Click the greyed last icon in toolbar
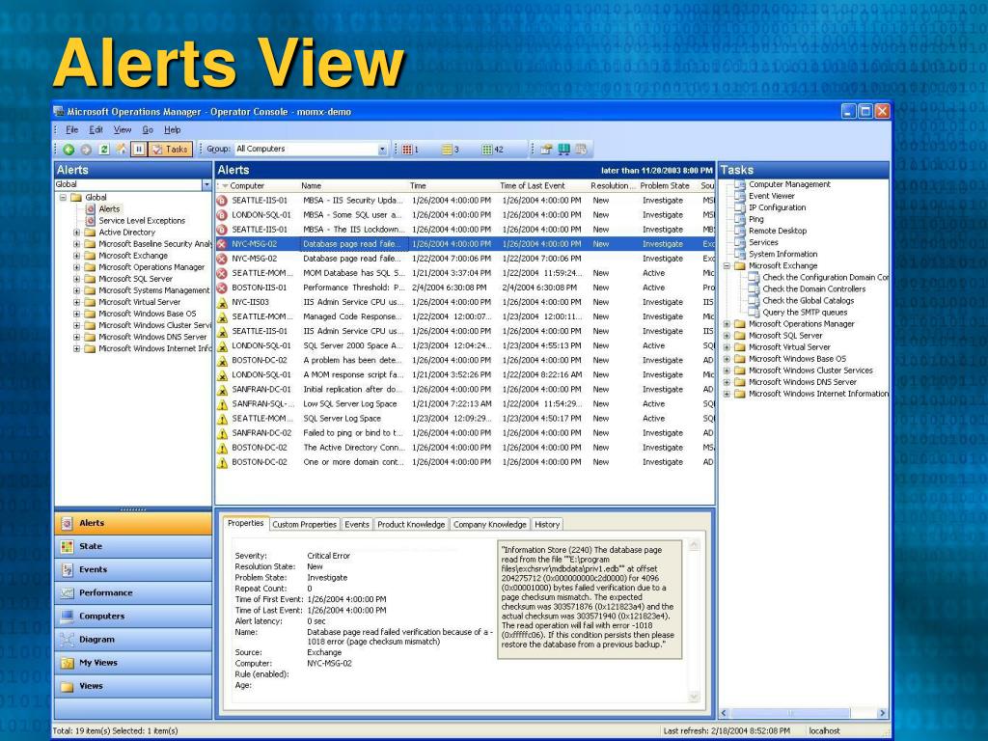This screenshot has height=741, width=988. coord(581,150)
